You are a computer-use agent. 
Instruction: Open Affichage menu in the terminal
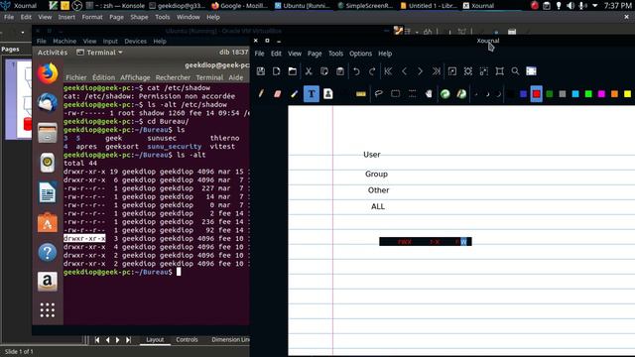click(135, 77)
